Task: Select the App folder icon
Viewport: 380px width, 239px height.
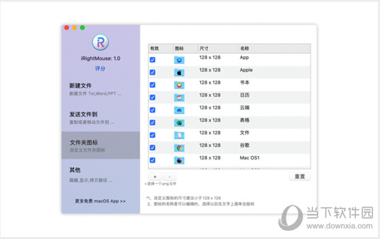Action: coord(179,59)
